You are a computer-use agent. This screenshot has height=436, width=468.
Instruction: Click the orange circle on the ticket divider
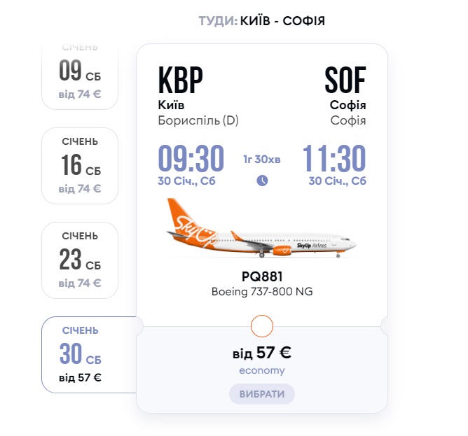[x=261, y=325]
